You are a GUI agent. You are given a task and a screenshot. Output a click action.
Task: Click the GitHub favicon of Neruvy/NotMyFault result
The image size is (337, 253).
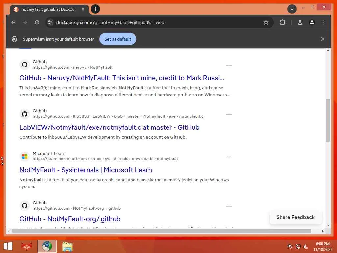coord(25,65)
